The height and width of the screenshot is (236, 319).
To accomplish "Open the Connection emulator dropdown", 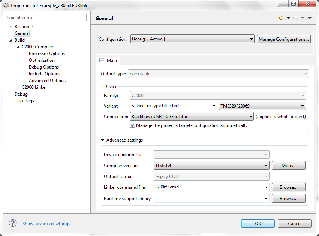I will click(192, 117).
